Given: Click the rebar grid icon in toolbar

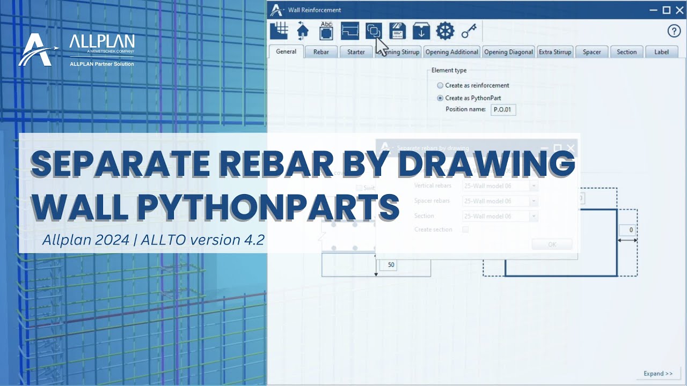Looking at the screenshot, I should (279, 31).
